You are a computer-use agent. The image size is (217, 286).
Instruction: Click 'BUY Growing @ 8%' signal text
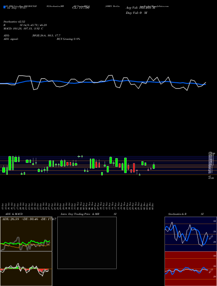point(68,39)
